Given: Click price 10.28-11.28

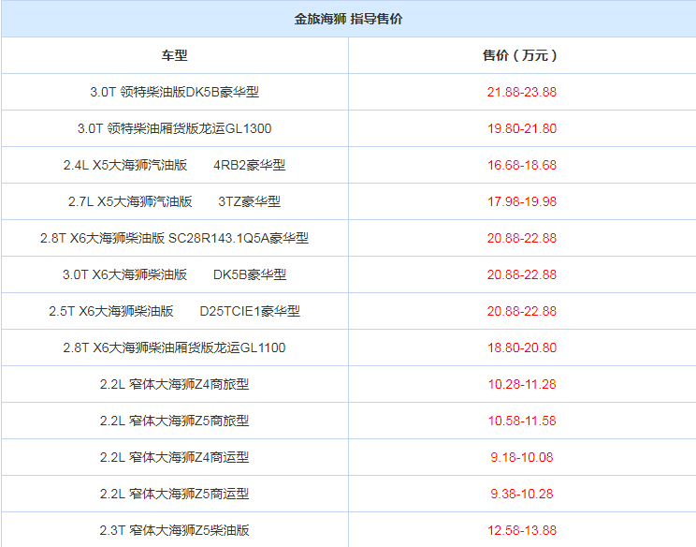Looking at the screenshot, I should point(522,383).
